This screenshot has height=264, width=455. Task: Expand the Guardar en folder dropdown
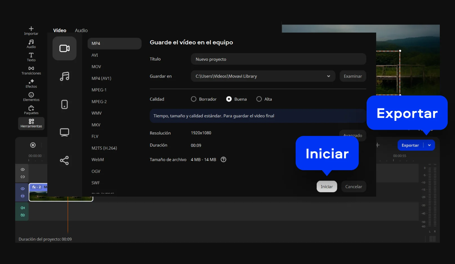pos(328,76)
